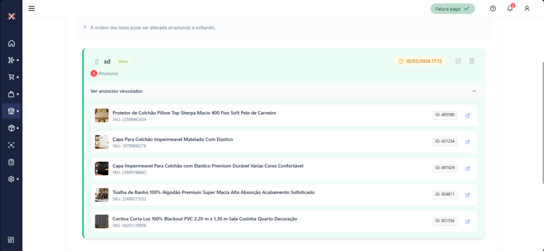Edit the 'sd' list
This screenshot has width=544, height=251.
(x=458, y=62)
